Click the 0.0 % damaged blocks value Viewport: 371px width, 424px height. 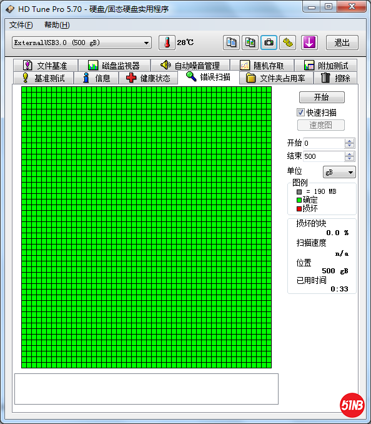(337, 233)
